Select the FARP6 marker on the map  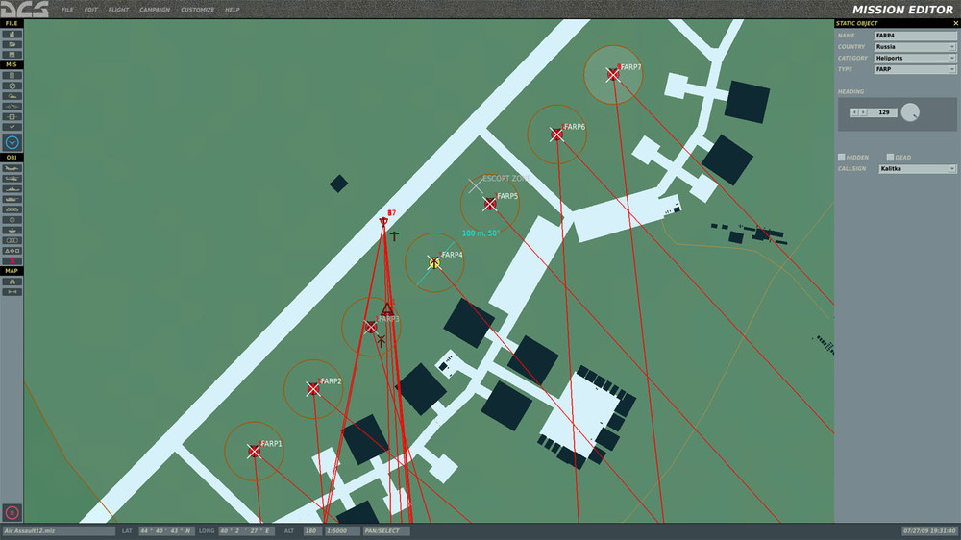(x=556, y=135)
